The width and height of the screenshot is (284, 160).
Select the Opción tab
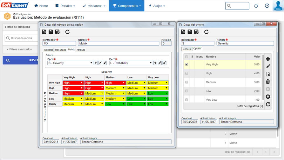197,49
